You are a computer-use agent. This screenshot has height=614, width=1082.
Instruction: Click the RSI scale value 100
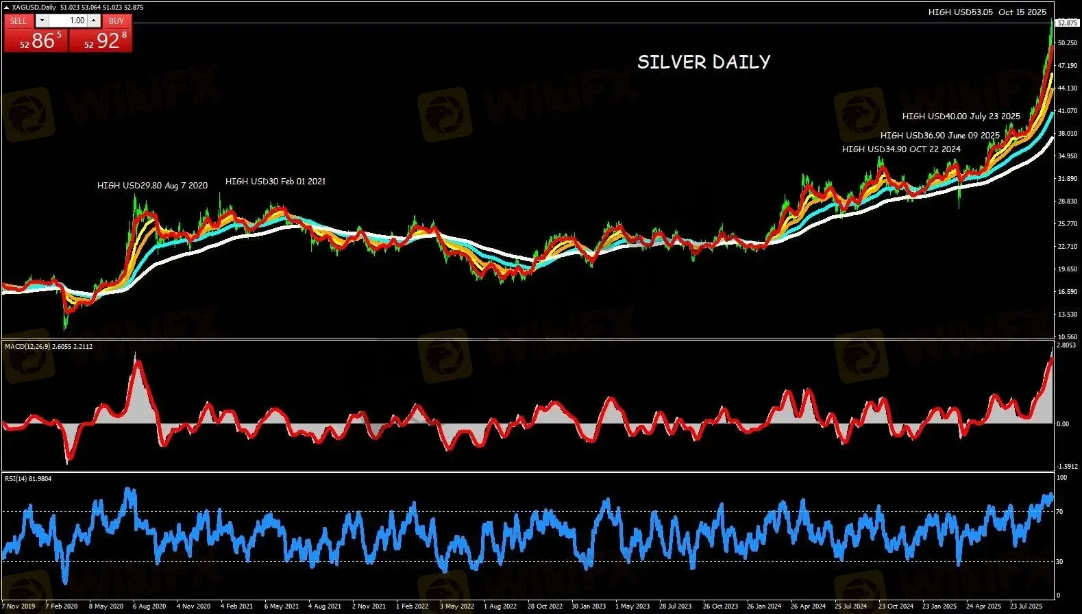tap(1062, 478)
